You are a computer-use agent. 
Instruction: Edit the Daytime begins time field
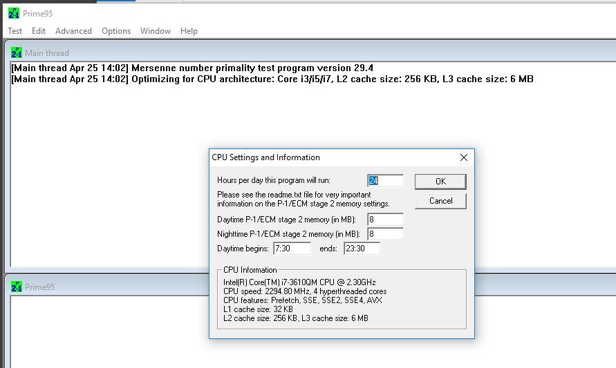(292, 249)
